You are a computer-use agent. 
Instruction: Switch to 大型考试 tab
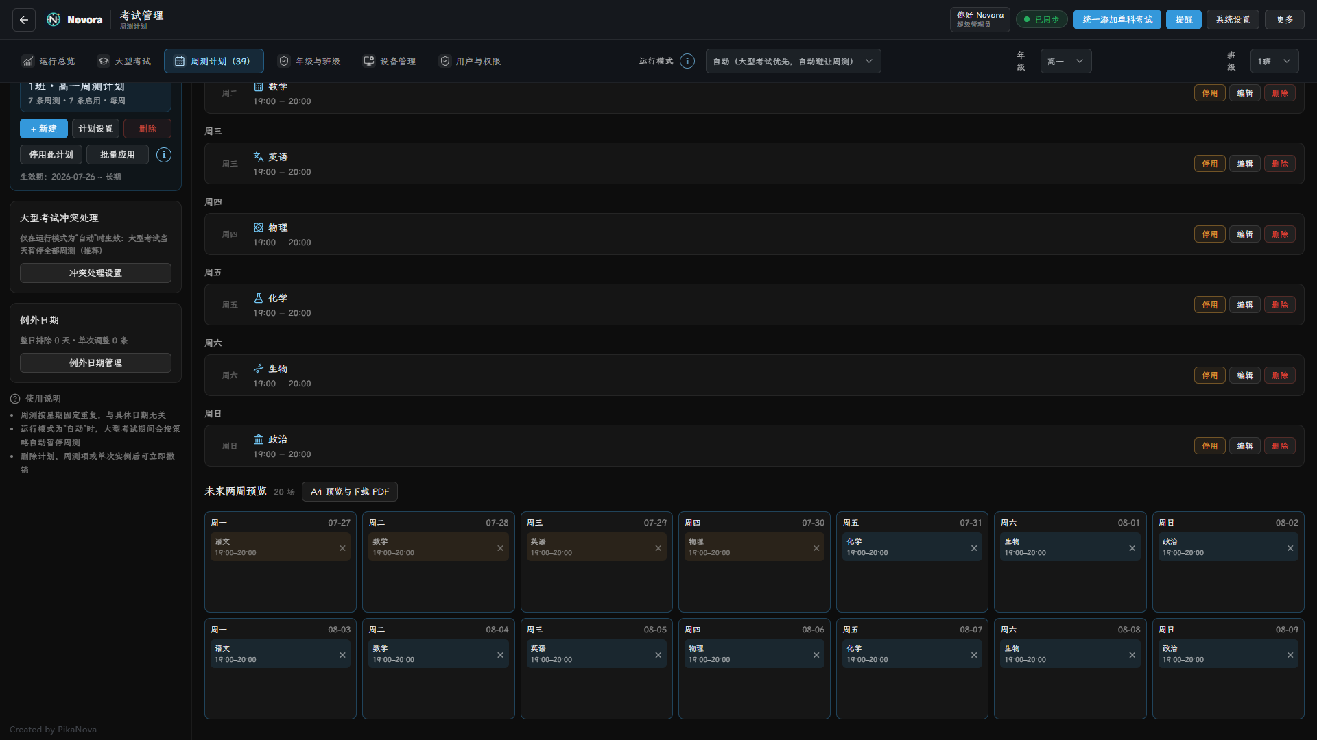pos(124,61)
